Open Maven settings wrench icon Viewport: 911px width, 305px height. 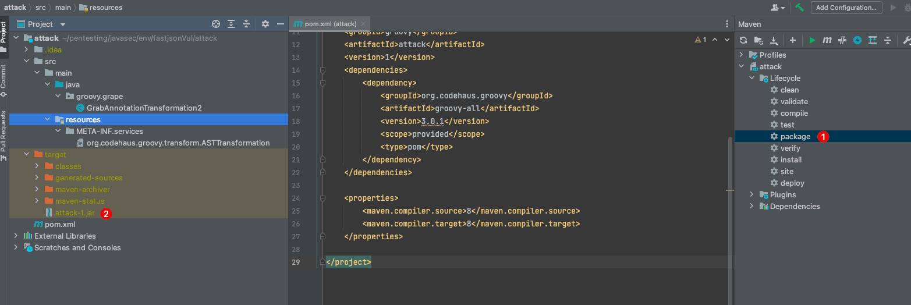[x=906, y=40]
